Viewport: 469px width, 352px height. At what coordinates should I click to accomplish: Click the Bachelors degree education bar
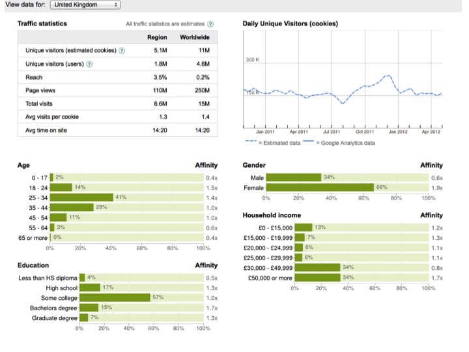tap(89, 307)
